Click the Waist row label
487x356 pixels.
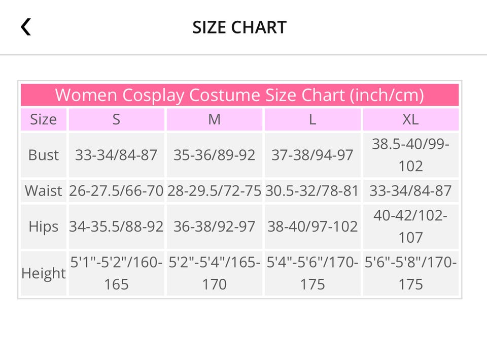(x=44, y=191)
